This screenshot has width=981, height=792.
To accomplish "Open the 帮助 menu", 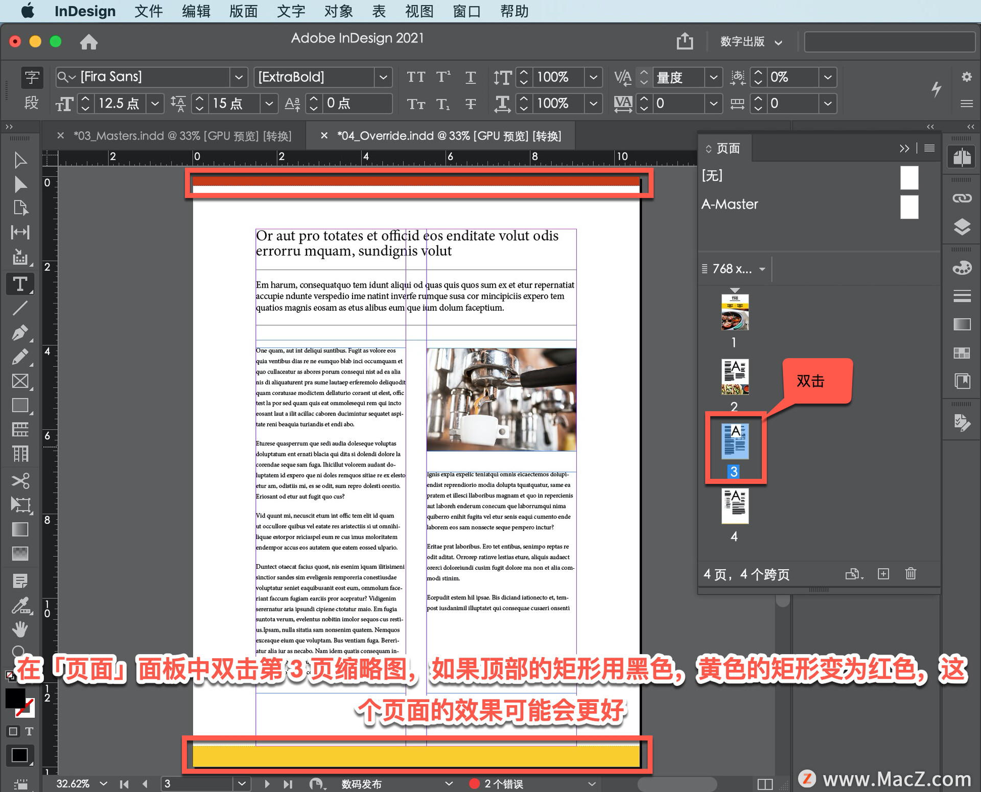I will pyautogui.click(x=515, y=11).
